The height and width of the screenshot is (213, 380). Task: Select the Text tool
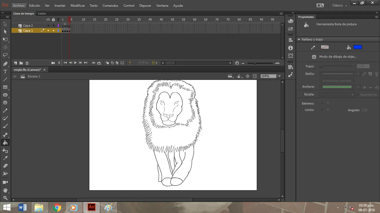[x=5, y=72]
